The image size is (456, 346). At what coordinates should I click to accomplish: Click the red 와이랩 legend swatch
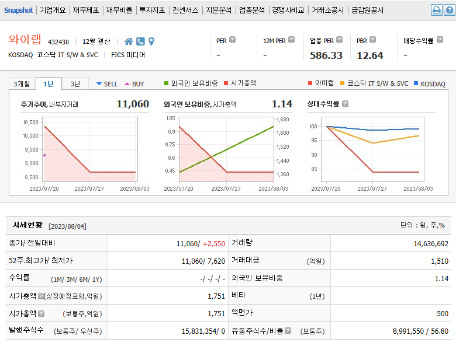tap(310, 83)
